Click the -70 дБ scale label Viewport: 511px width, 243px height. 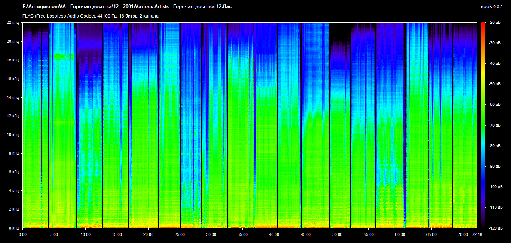tap(495, 125)
